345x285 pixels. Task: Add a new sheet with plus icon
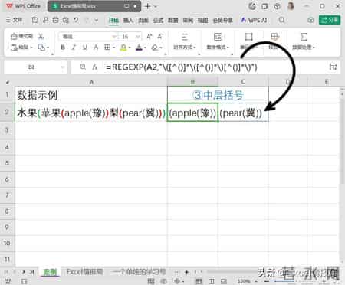pyautogui.click(x=186, y=272)
